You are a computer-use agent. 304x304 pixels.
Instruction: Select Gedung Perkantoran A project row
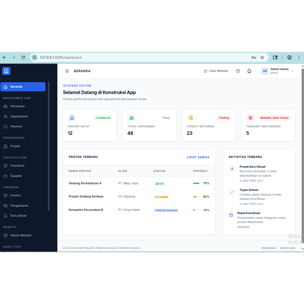139,183
